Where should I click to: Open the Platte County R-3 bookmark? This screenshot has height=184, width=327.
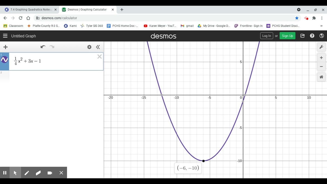(x=43, y=26)
